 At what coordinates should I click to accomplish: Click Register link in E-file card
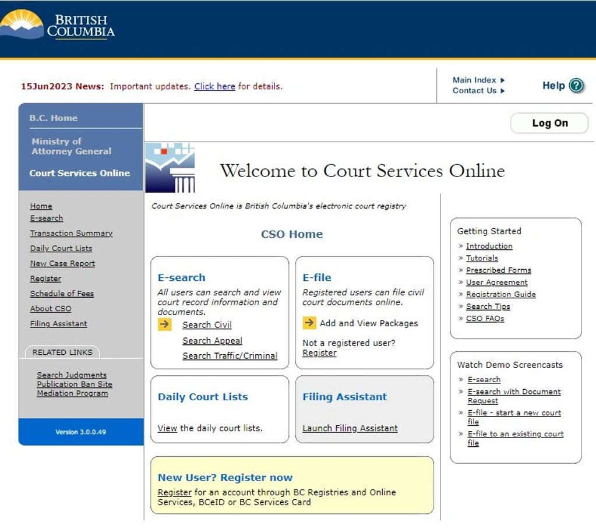319,353
